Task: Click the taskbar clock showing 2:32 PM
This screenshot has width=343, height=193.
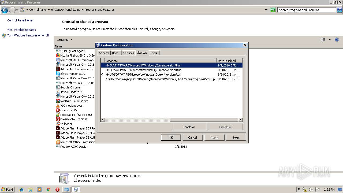Action: coord(329,190)
